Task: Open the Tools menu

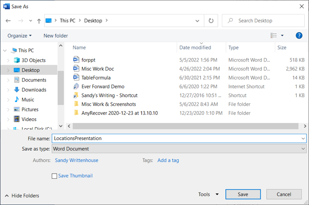Action: coord(209,195)
